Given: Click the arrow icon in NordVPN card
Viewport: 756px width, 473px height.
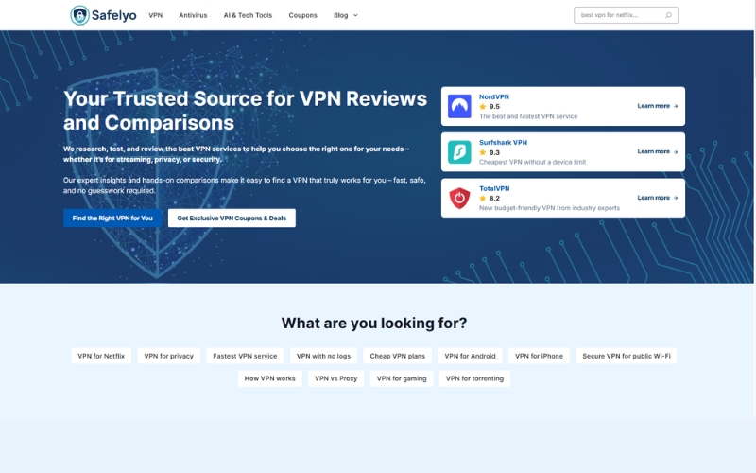Looking at the screenshot, I should coord(676,106).
